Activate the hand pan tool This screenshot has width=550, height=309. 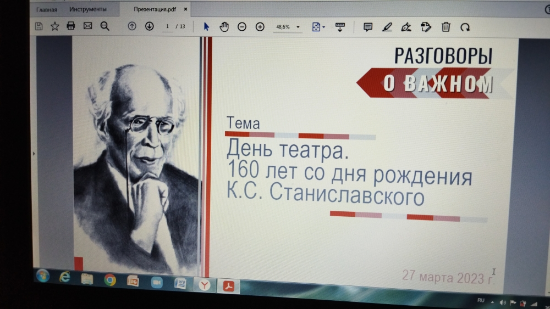pyautogui.click(x=224, y=26)
